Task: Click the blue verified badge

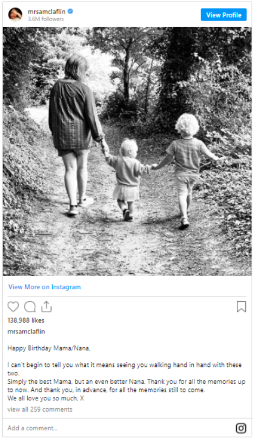Action: click(x=70, y=11)
